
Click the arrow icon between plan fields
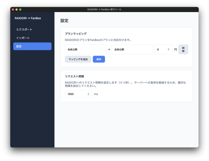point(109,49)
